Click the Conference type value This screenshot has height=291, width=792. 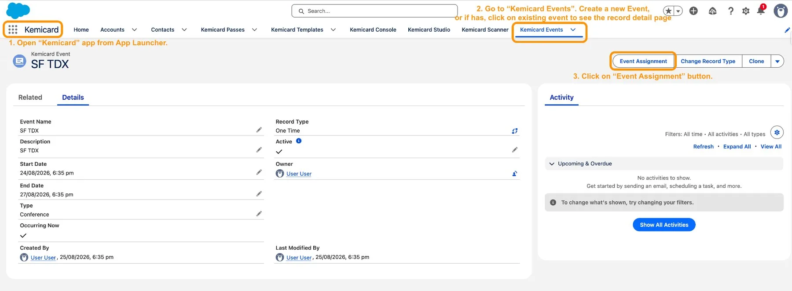pyautogui.click(x=34, y=215)
